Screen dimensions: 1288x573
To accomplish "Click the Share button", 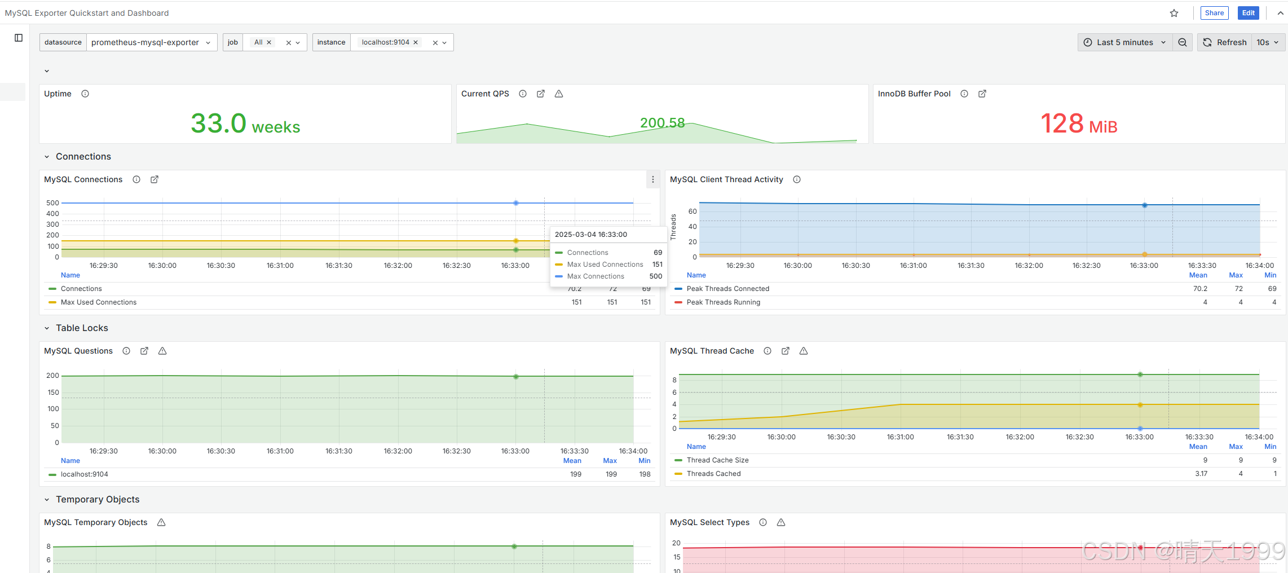I will pyautogui.click(x=1214, y=12).
